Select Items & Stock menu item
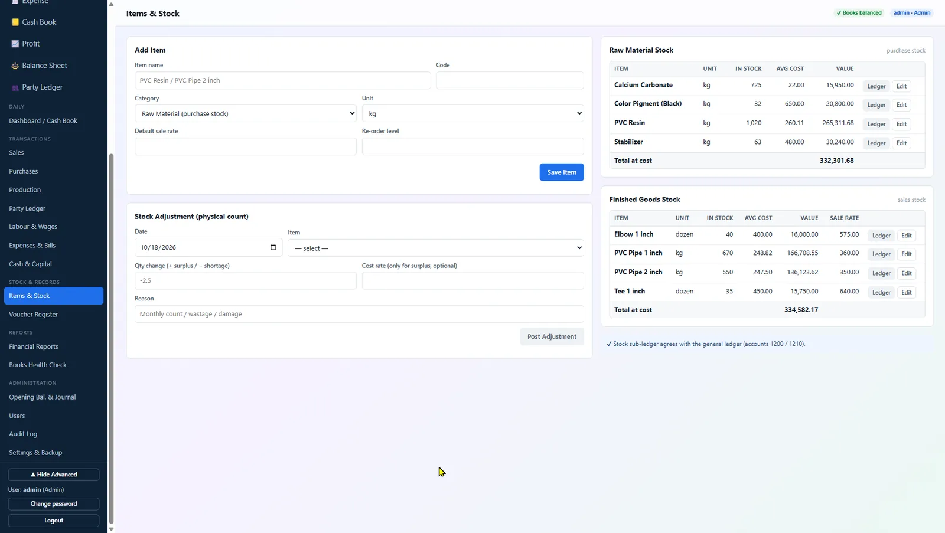The width and height of the screenshot is (945, 533). point(54,296)
